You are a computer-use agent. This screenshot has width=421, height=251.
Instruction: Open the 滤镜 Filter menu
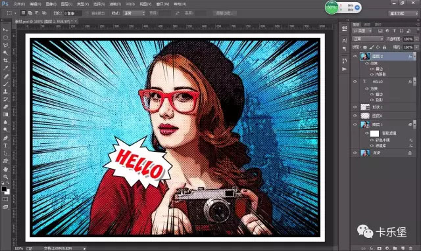(115, 4)
